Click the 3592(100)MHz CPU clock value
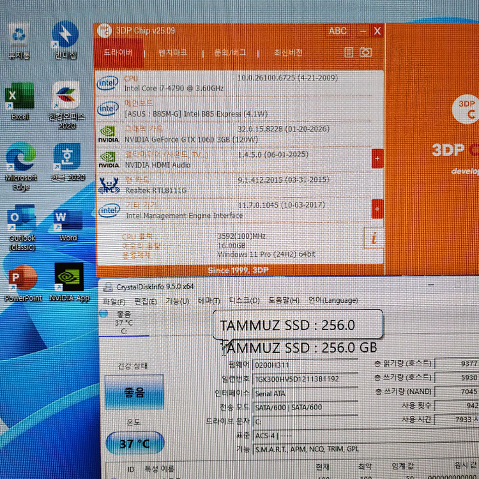This screenshot has width=479, height=479. [x=241, y=236]
